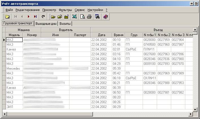Click horizontal scrollbar right arrow

191,114
